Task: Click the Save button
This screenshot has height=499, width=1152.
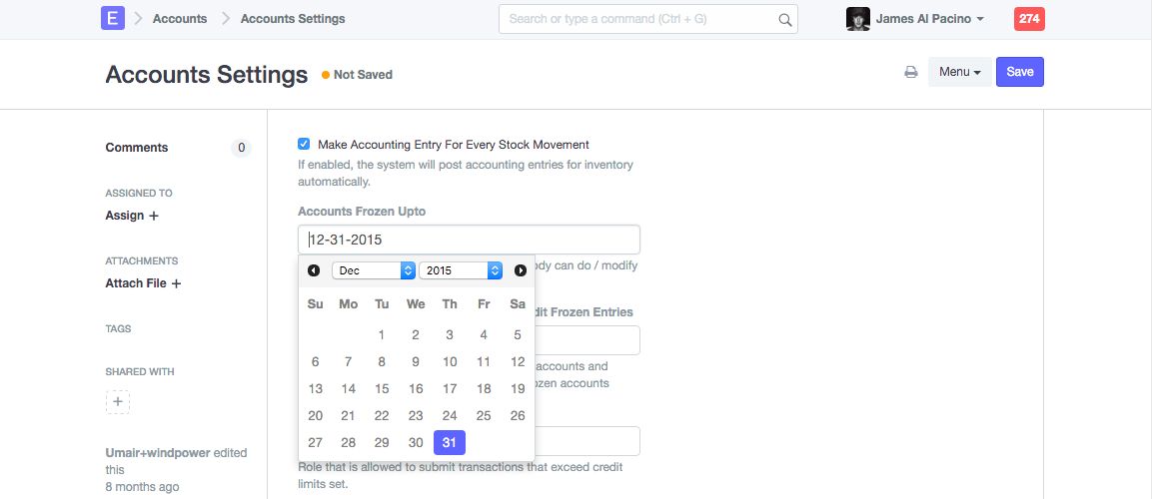Action: (x=1019, y=72)
